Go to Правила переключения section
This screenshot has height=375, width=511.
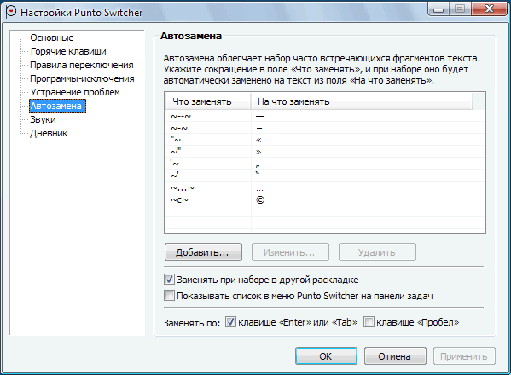coord(82,65)
